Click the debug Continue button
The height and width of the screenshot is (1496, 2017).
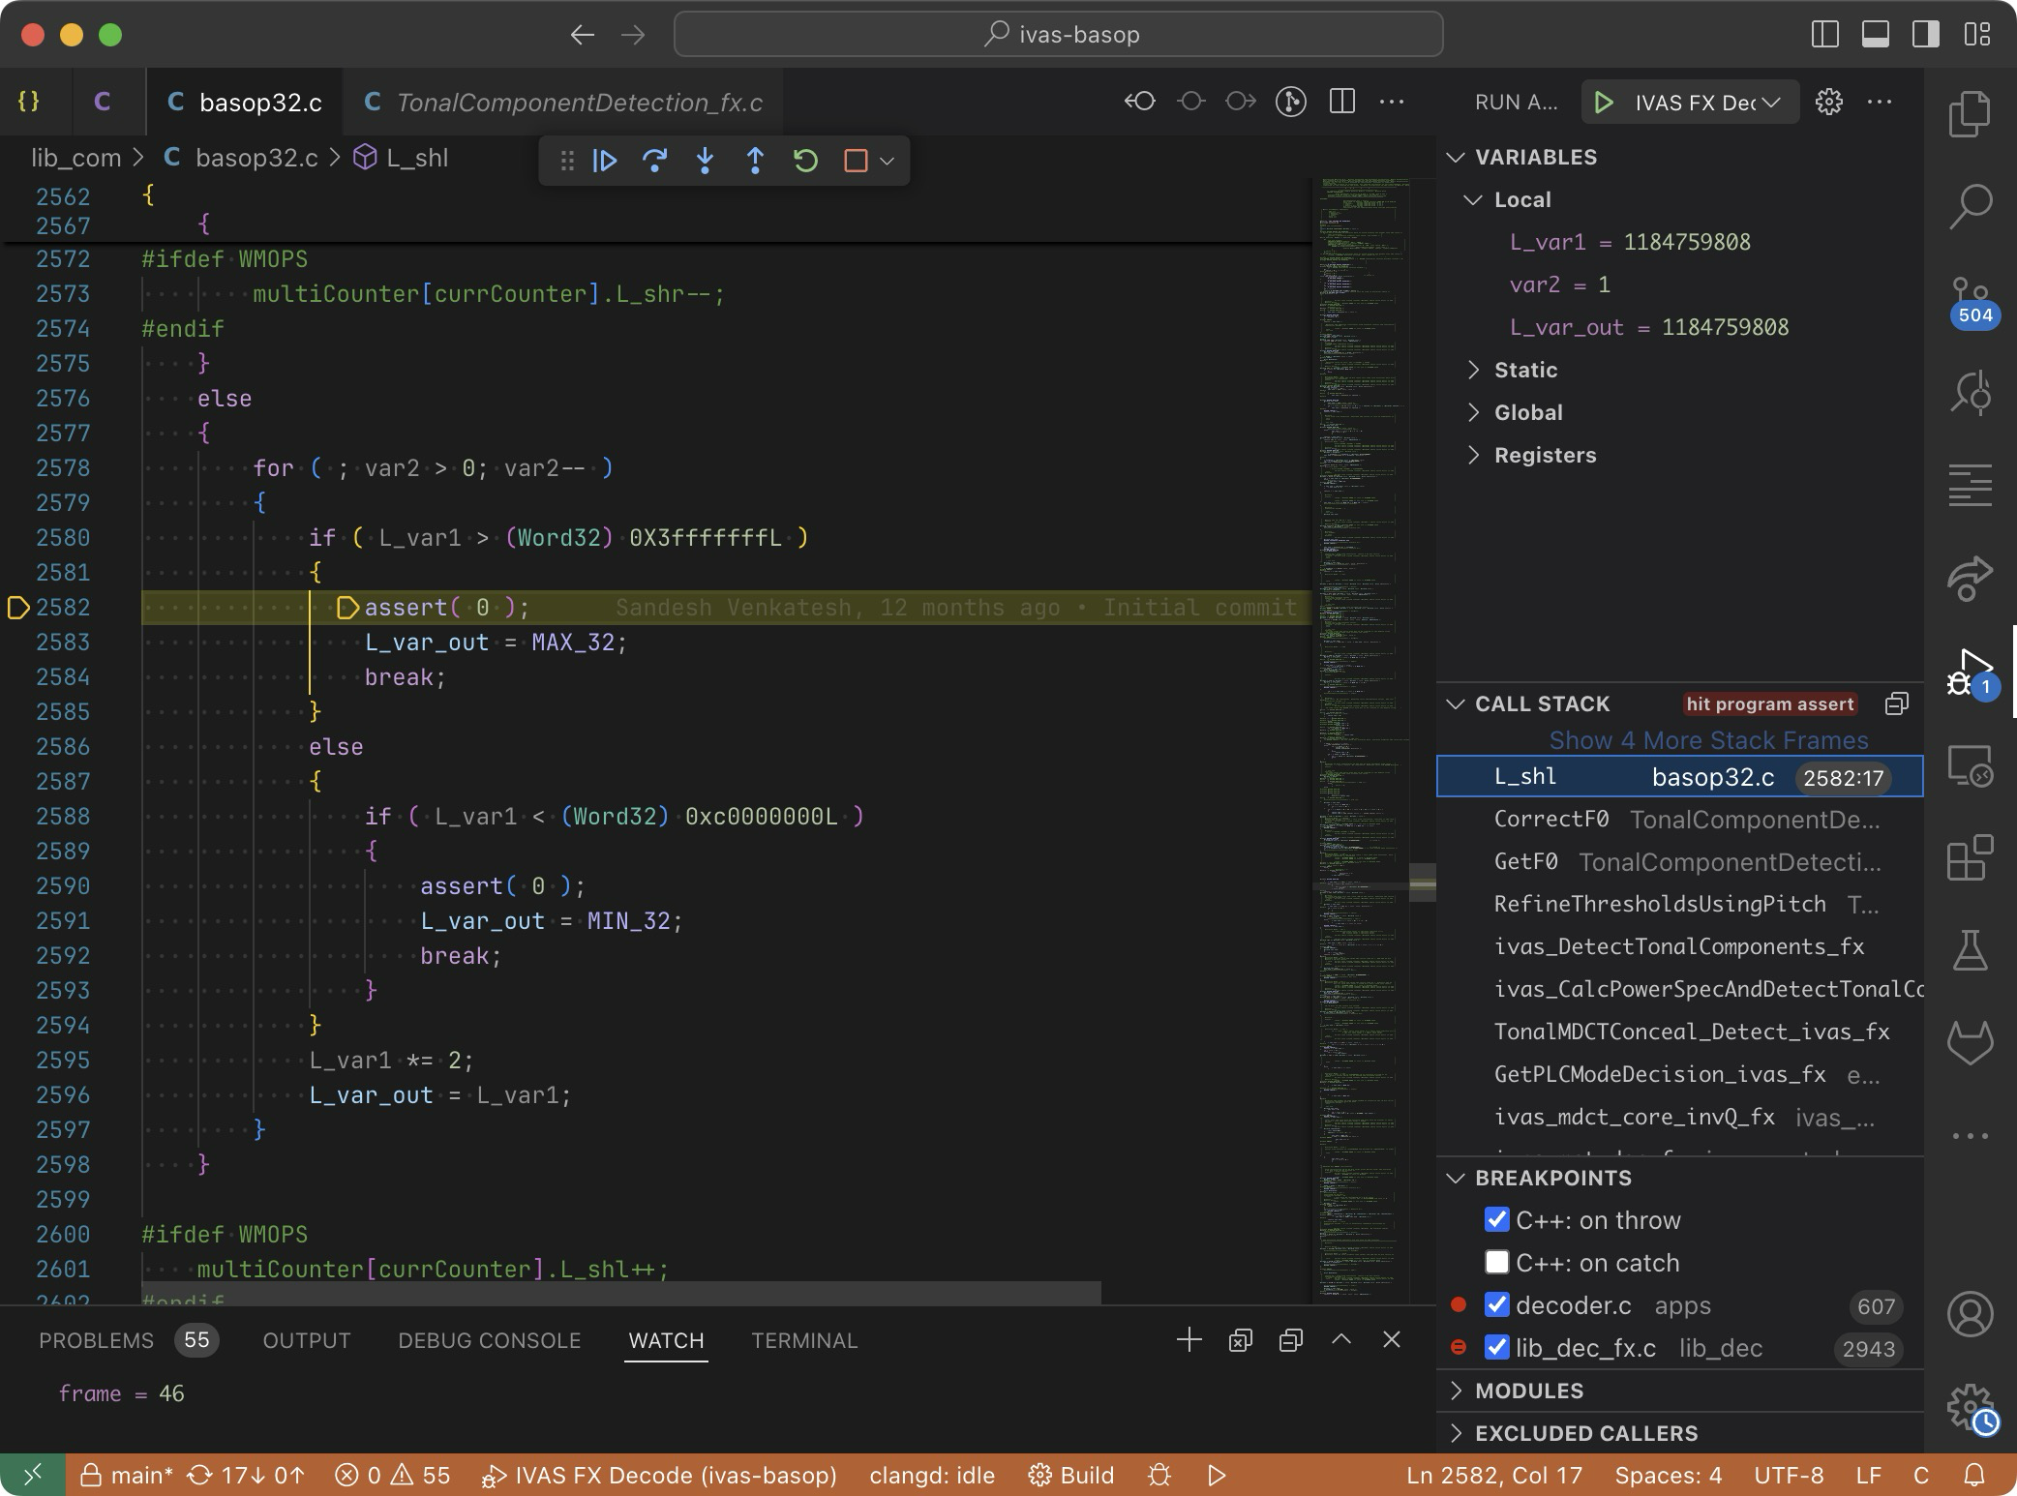point(605,161)
